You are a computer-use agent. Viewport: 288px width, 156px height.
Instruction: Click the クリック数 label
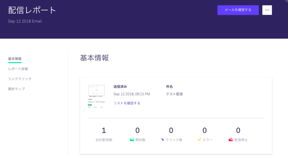(x=174, y=140)
